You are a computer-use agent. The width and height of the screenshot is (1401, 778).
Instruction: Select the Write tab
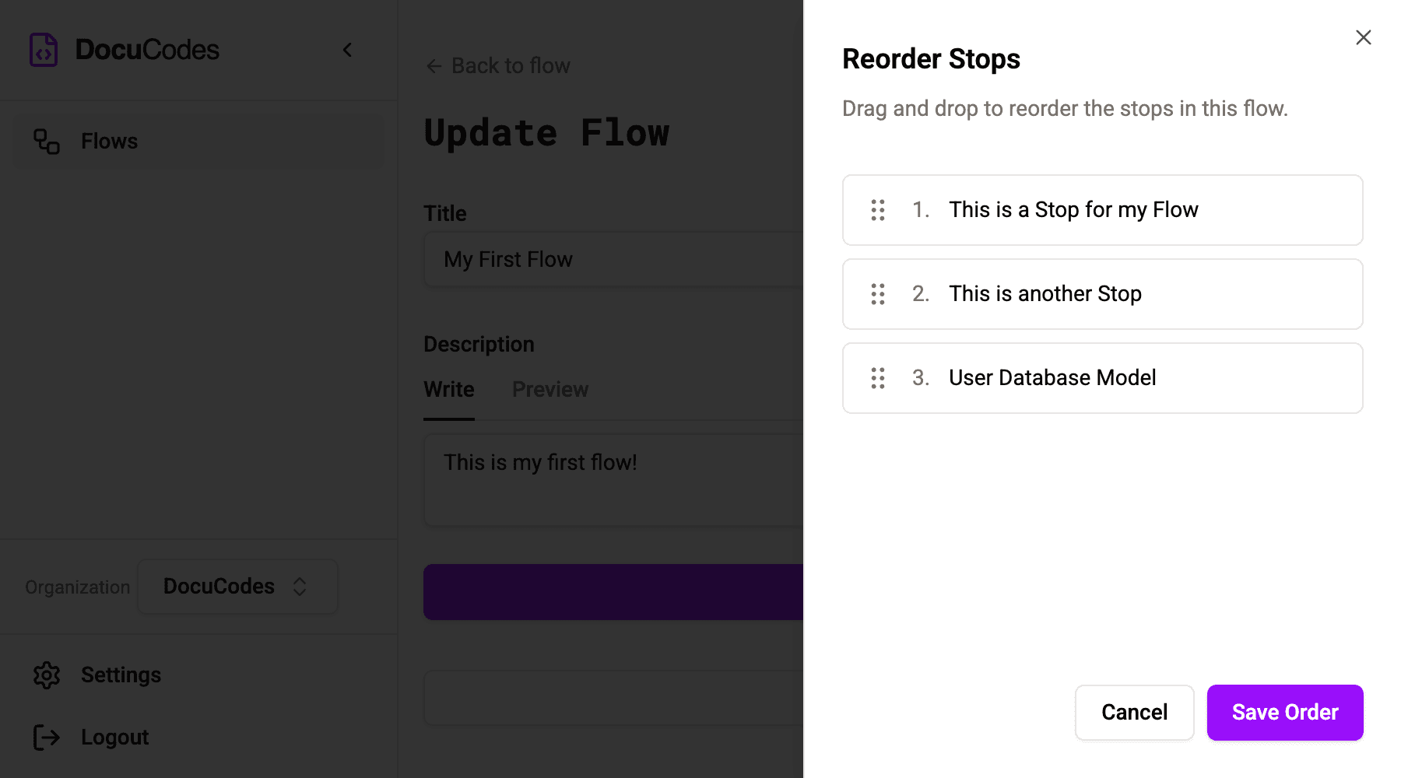[x=448, y=389]
